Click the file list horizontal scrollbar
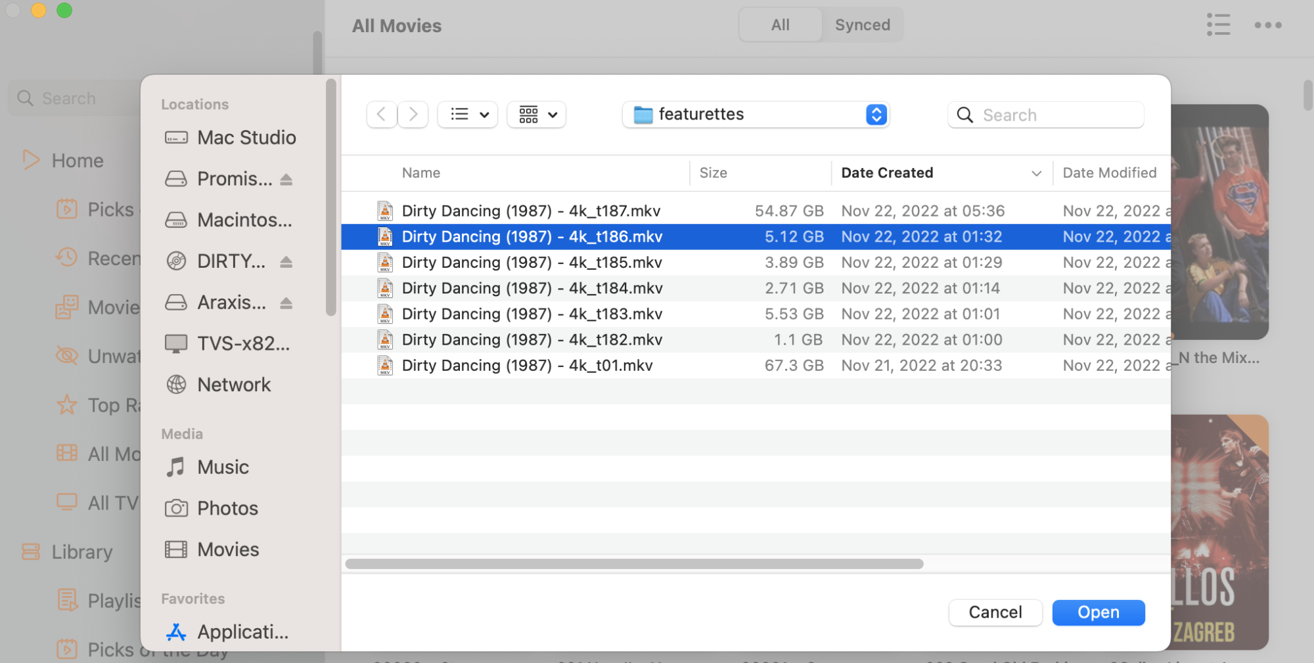Viewport: 1314px width, 663px height. pos(634,564)
